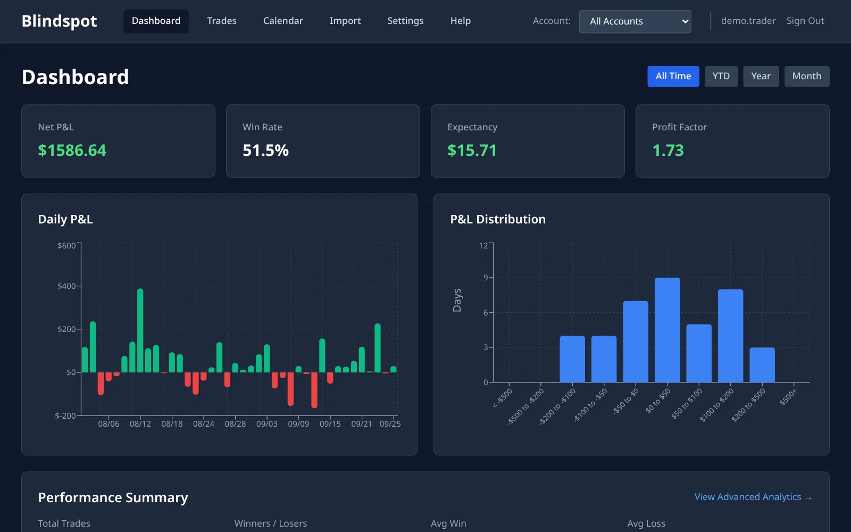Open the Calendar page
The height and width of the screenshot is (532, 851).
(283, 21)
